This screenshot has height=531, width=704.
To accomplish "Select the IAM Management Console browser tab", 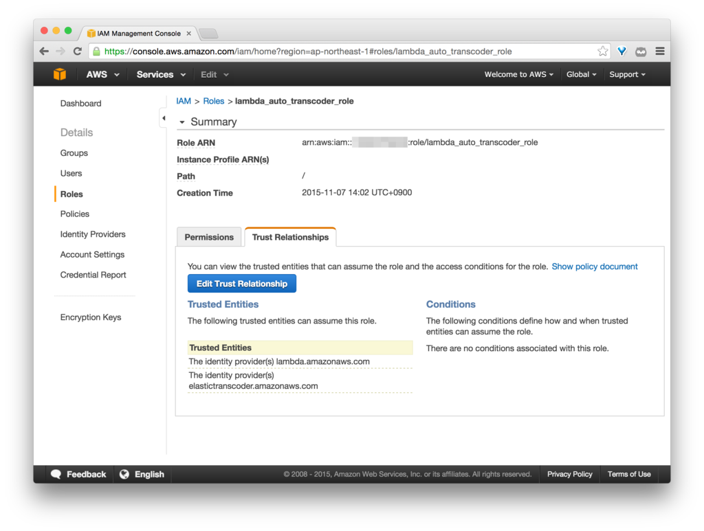I will pos(139,33).
